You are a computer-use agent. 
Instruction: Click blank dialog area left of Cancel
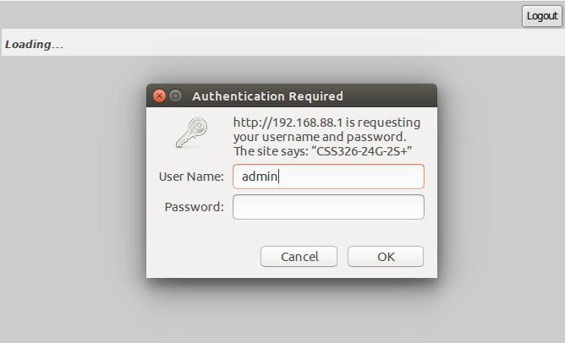click(203, 257)
